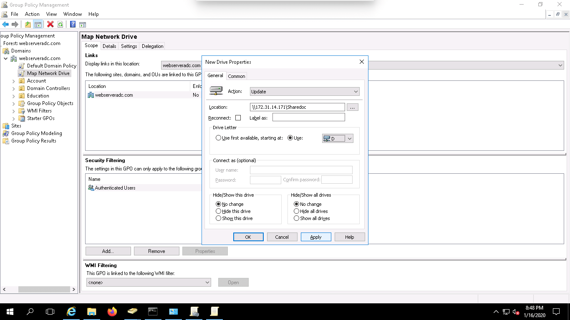Launch Firefox from the taskbar

[x=112, y=311]
